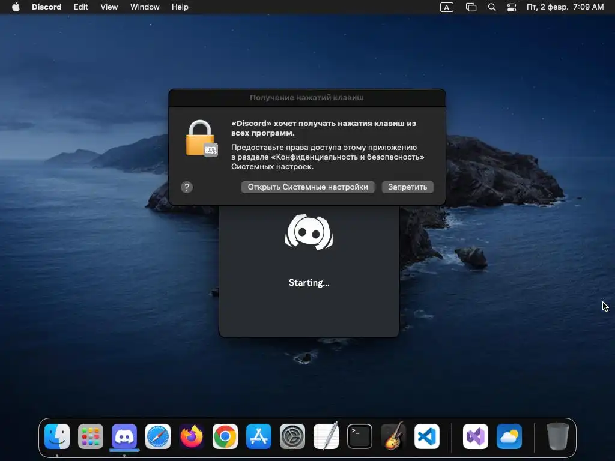Open Launchpad from the Dock
Image resolution: width=615 pixels, height=461 pixels.
[91, 436]
